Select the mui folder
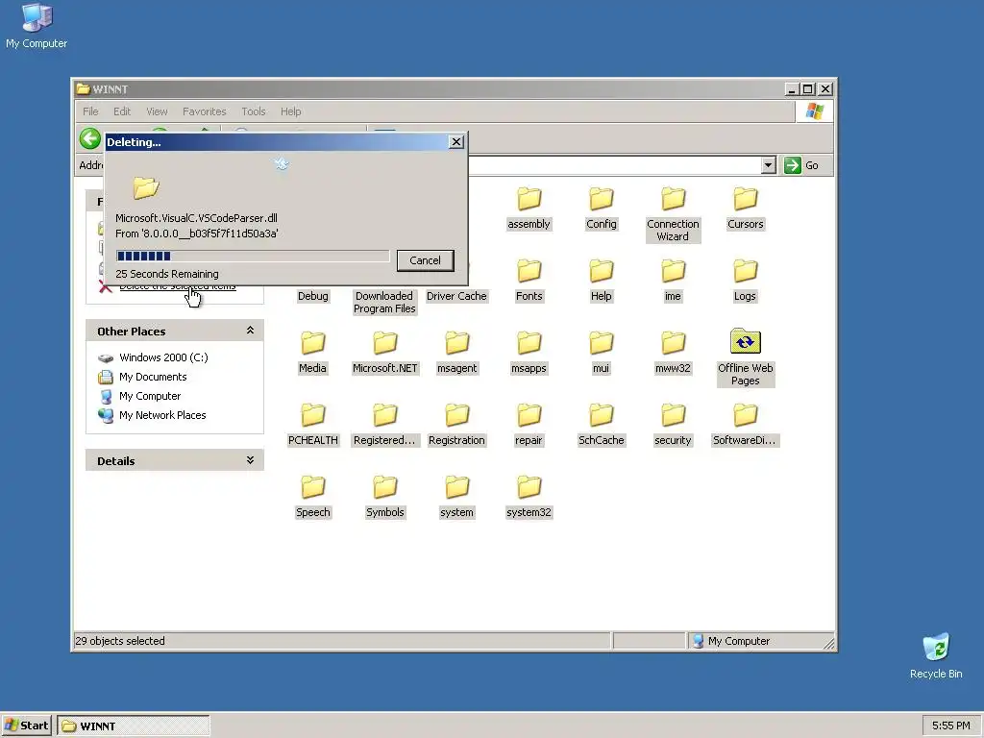Image resolution: width=984 pixels, height=738 pixels. click(x=602, y=353)
